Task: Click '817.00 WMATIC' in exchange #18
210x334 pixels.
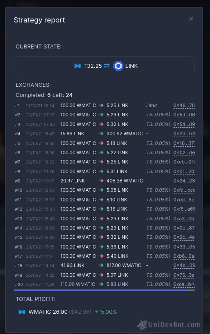Action: (x=124, y=265)
